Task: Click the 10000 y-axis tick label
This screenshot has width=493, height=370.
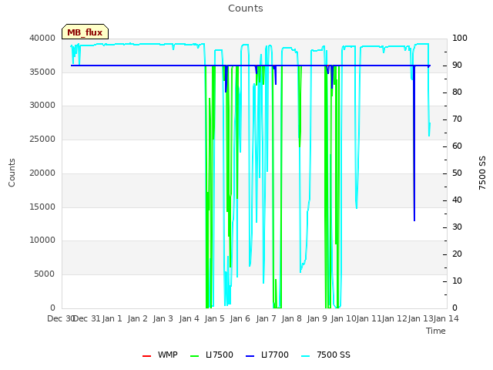Action: (42, 240)
